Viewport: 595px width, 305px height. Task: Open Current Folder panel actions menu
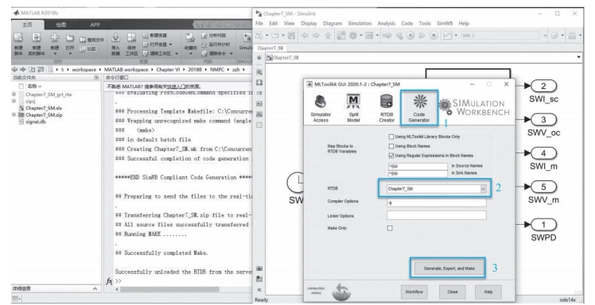pos(96,78)
